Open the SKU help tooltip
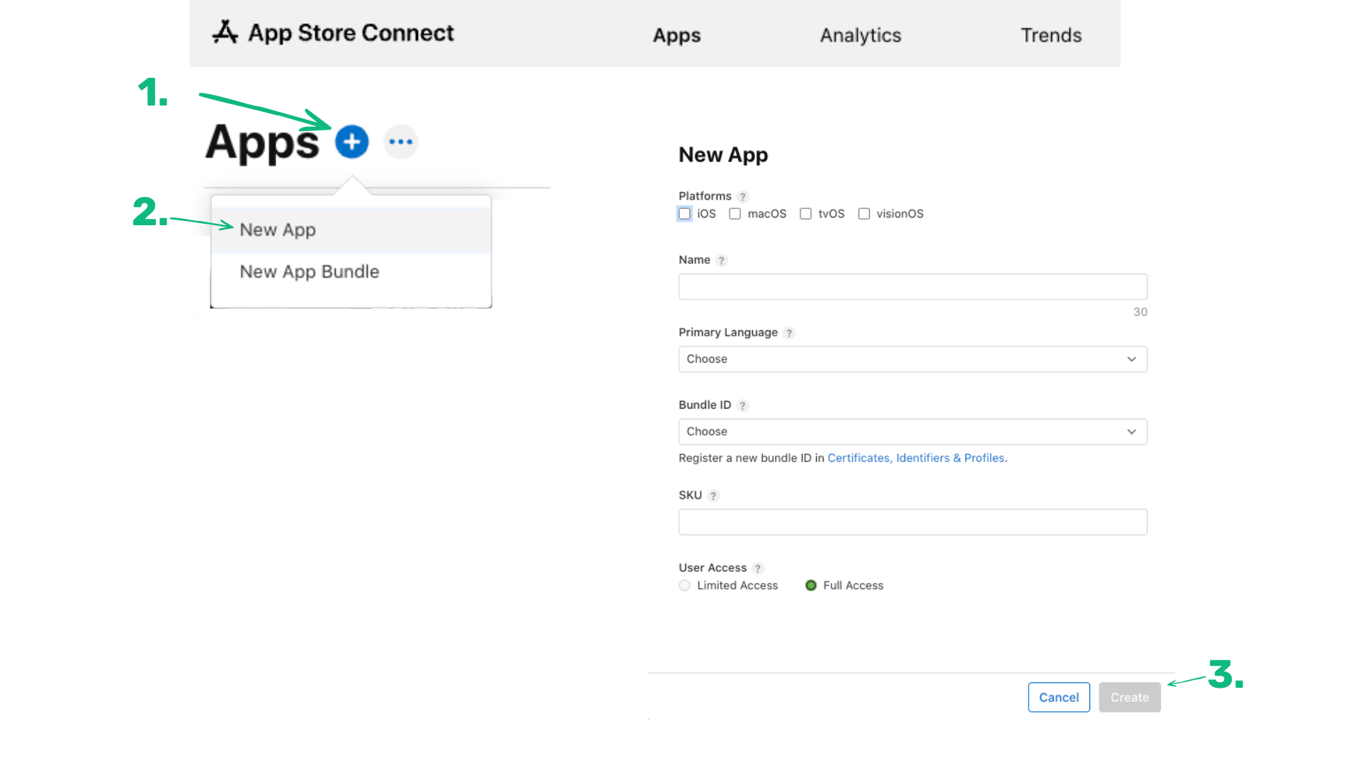This screenshot has width=1360, height=765. [714, 496]
